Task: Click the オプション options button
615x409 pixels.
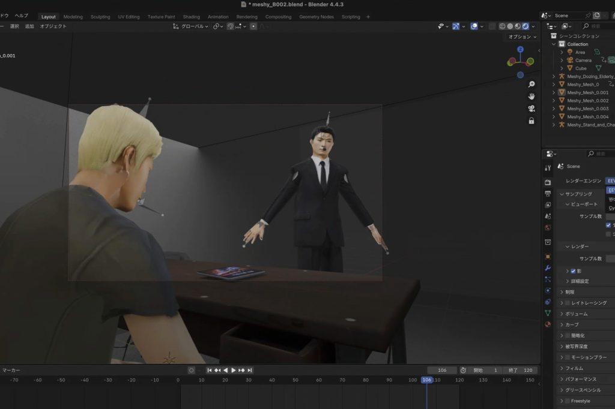Action: pos(521,37)
